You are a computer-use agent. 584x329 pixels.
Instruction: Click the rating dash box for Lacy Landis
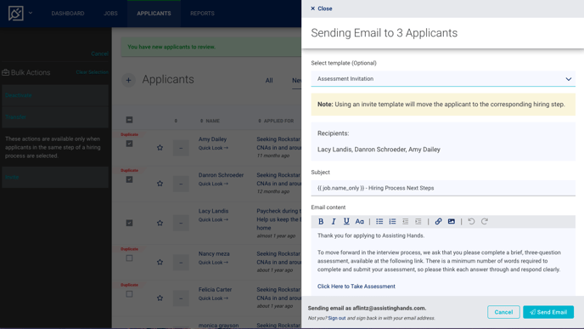pos(181,223)
